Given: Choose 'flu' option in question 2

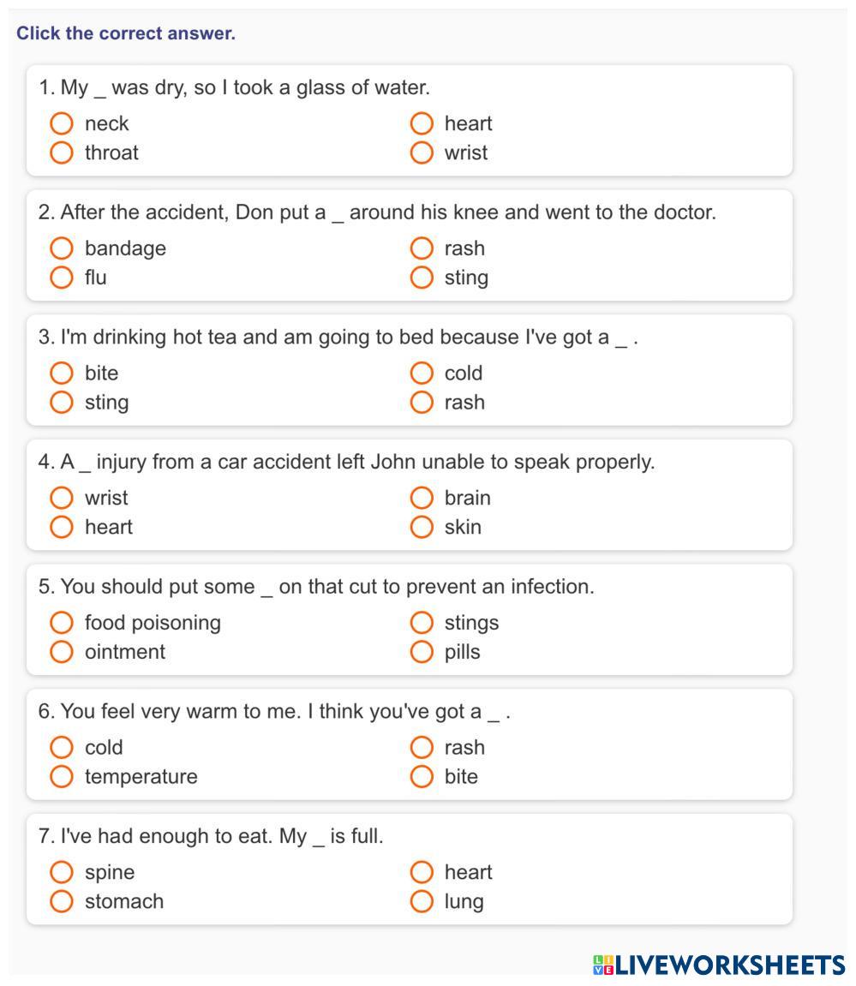Looking at the screenshot, I should [x=62, y=278].
